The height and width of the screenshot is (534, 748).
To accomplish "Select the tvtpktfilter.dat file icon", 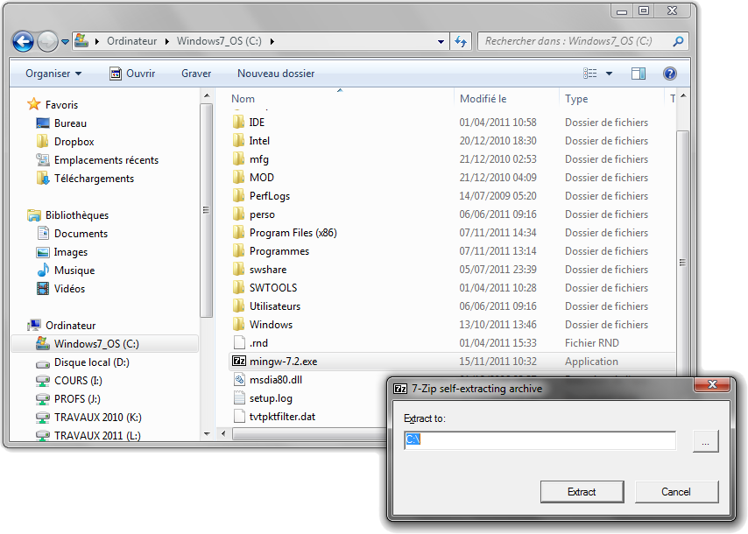I will [x=239, y=416].
